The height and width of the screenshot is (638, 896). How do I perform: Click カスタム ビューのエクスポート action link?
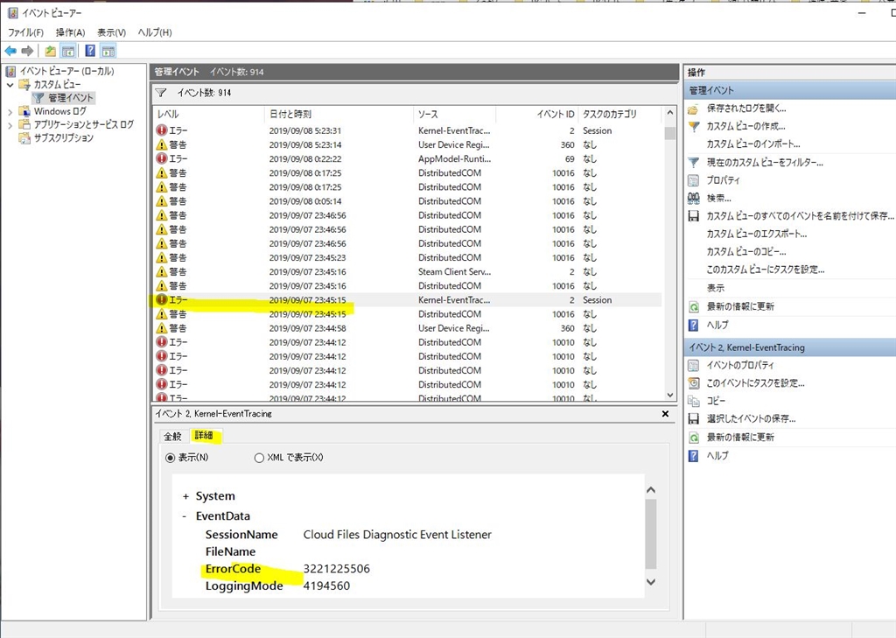[757, 234]
